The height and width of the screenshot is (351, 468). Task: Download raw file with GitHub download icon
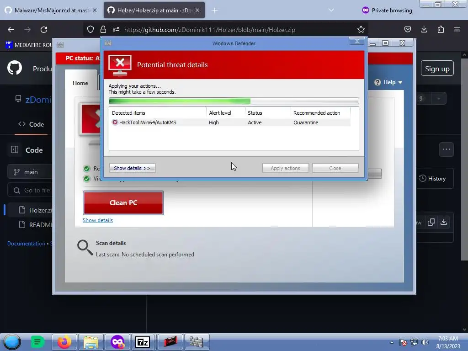point(444,222)
